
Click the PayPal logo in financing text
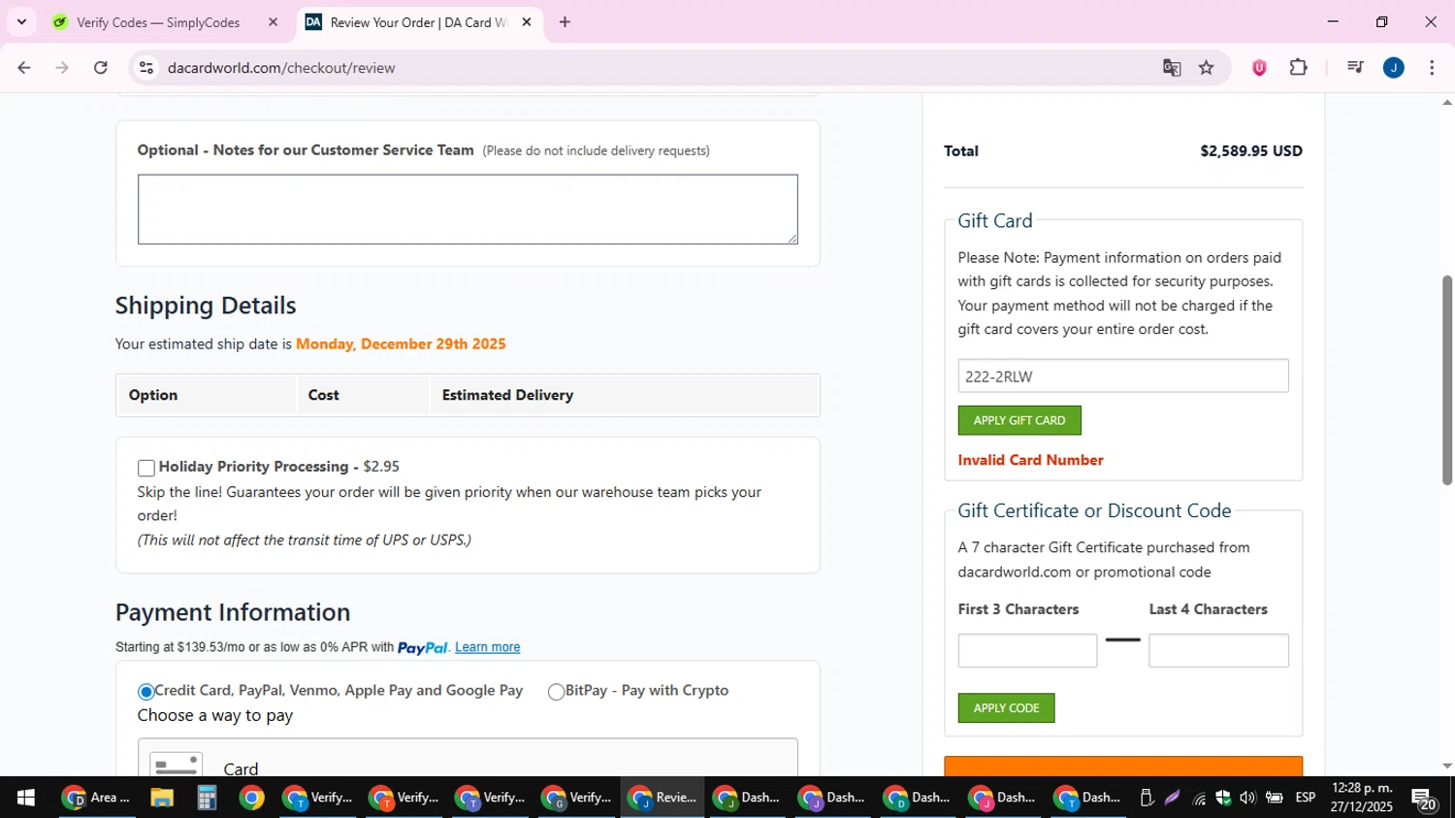coord(423,647)
